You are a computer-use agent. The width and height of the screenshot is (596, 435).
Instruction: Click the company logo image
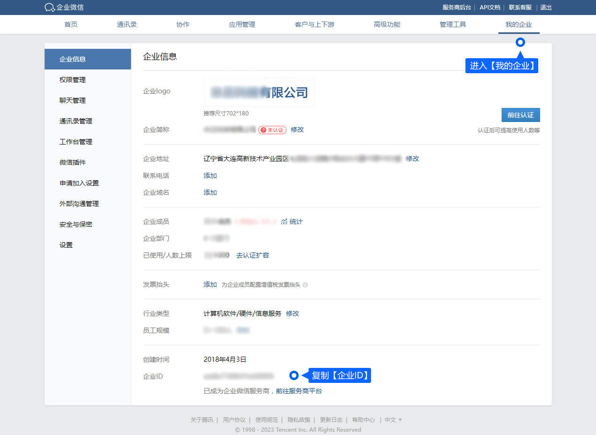[x=259, y=92]
